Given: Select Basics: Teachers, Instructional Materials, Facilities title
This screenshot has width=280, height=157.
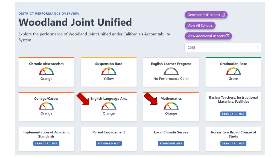Looking at the screenshot, I should tap(234, 99).
